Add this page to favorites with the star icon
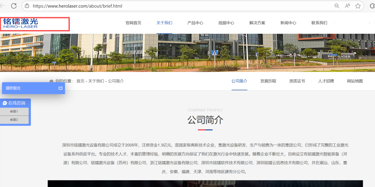This screenshot has width=375, height=187. click(x=358, y=6)
